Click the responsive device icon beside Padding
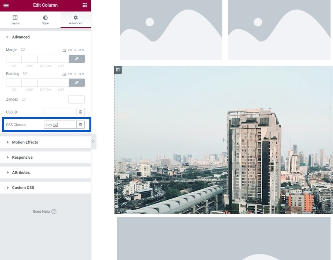 pyautogui.click(x=25, y=74)
